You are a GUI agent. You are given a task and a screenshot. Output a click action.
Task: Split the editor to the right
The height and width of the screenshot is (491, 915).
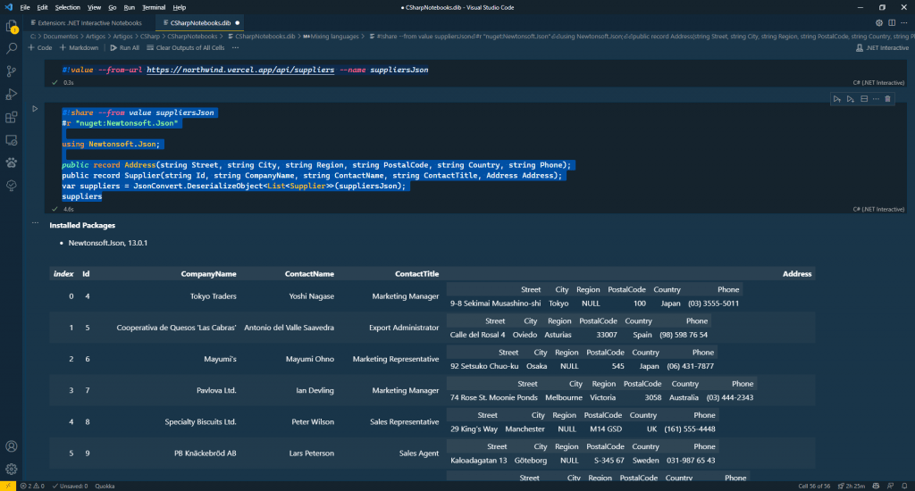[x=892, y=22]
